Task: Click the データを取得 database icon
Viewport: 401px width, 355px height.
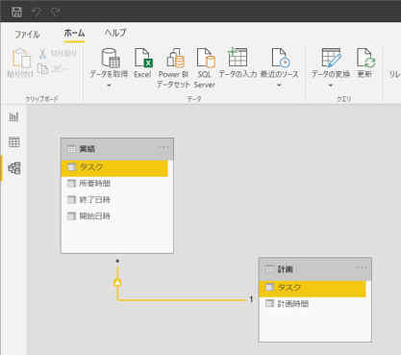Action: 111,58
